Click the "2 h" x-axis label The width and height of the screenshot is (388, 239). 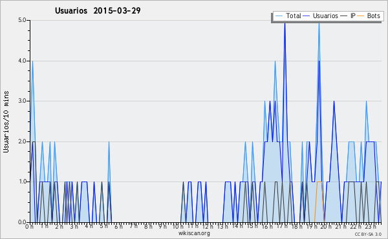[x=59, y=227]
